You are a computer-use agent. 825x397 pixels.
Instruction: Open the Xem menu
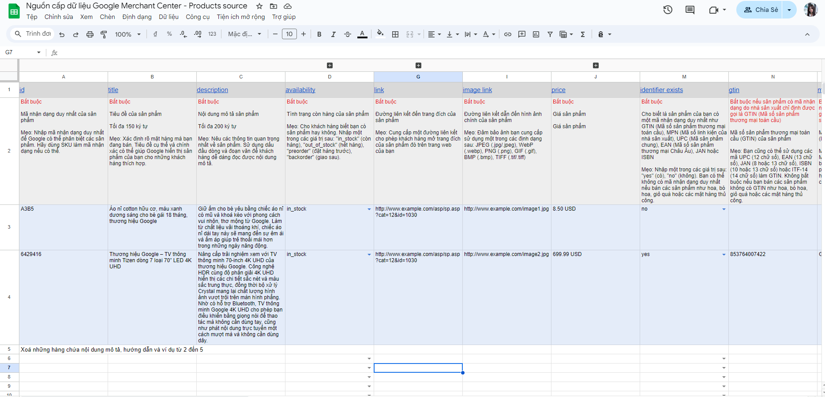coord(86,17)
